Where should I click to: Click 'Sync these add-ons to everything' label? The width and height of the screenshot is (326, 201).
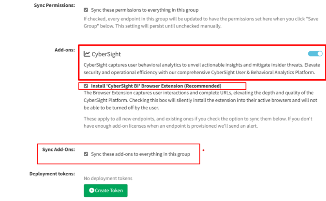pos(140,154)
